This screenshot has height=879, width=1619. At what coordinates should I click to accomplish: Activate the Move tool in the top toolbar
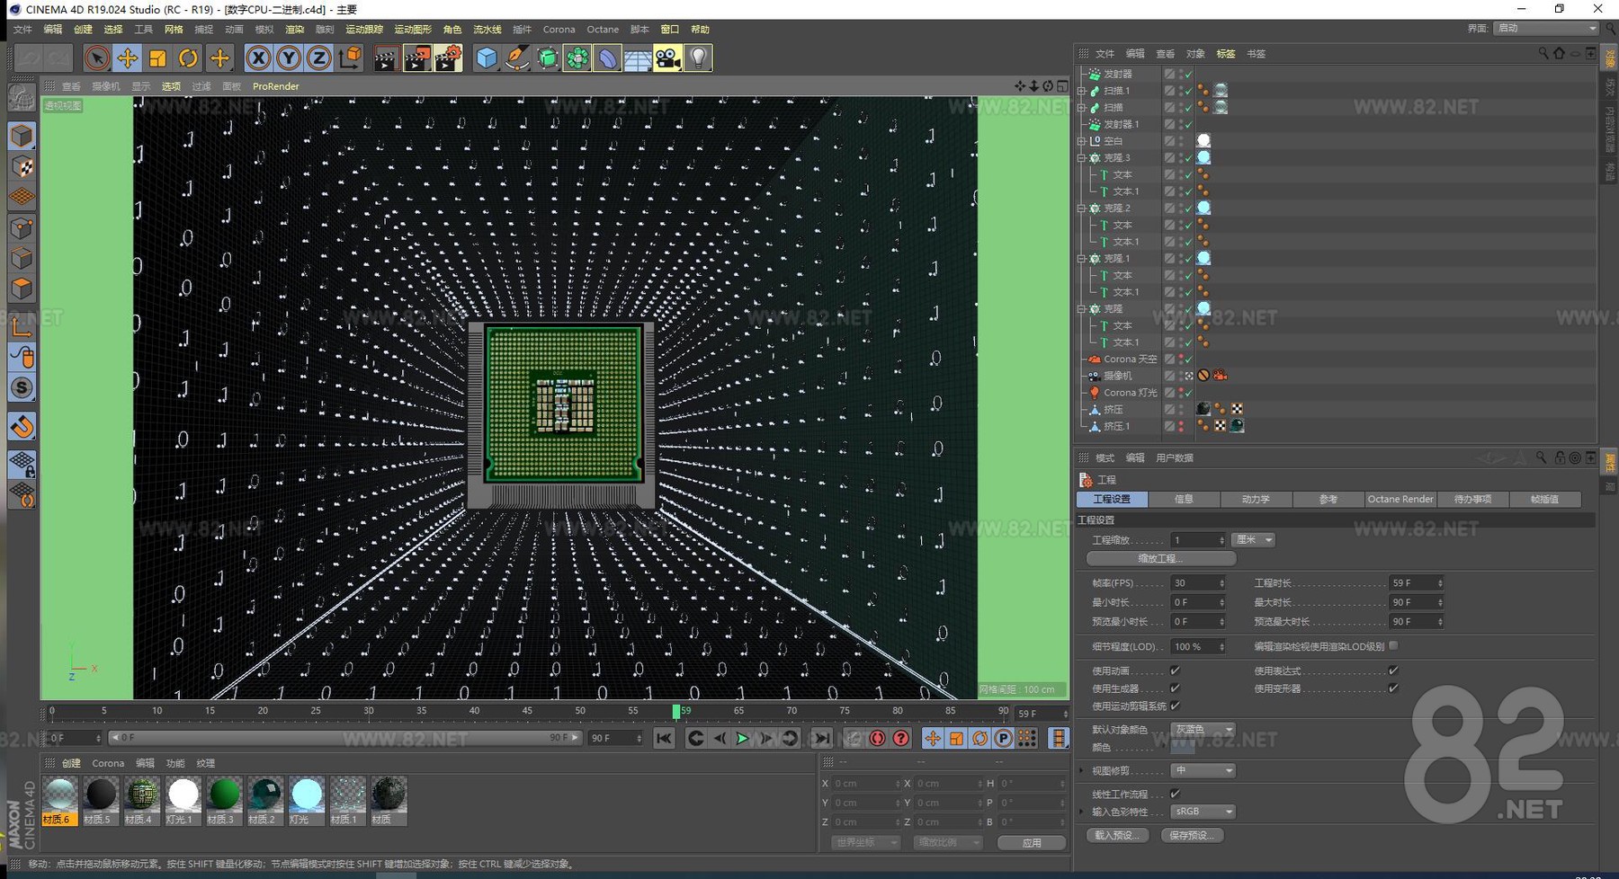127,58
